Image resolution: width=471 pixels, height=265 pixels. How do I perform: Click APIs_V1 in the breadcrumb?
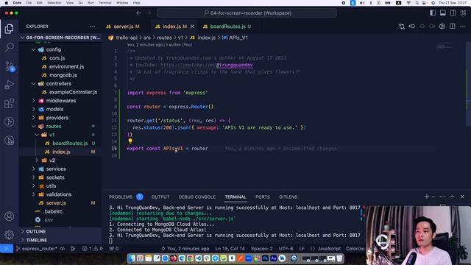click(238, 38)
